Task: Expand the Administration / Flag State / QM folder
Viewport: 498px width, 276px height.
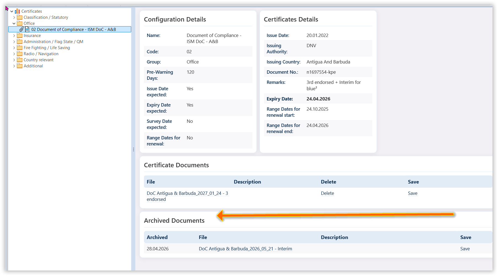Action: click(14, 42)
